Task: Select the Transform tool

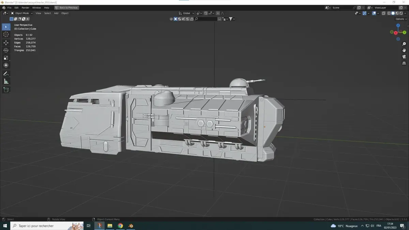Action: pyautogui.click(x=6, y=65)
